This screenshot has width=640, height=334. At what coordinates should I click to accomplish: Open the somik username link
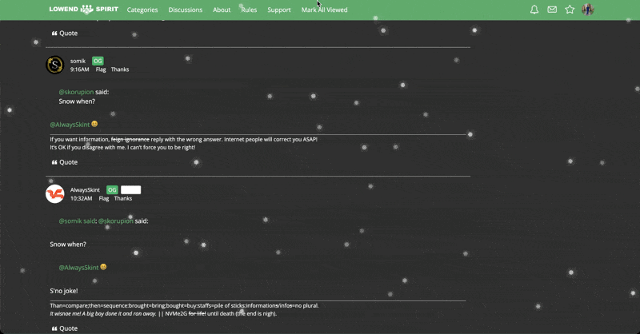78,61
